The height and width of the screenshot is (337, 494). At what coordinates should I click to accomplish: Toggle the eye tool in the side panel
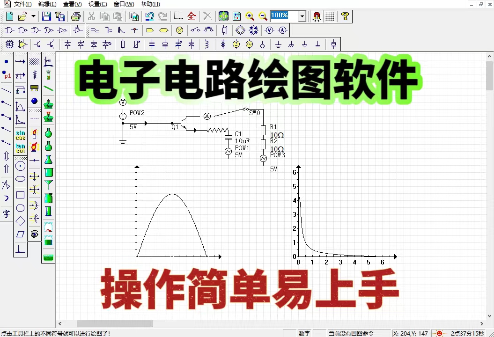pyautogui.click(x=34, y=234)
